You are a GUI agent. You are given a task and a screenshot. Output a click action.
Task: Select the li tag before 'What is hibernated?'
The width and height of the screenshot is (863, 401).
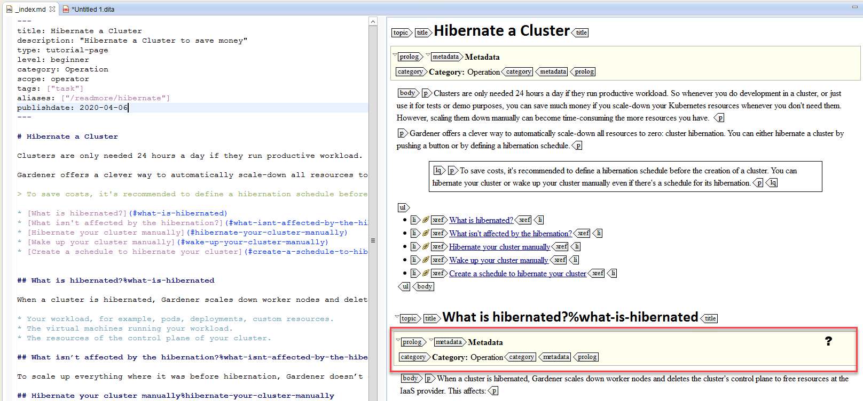[x=415, y=220]
